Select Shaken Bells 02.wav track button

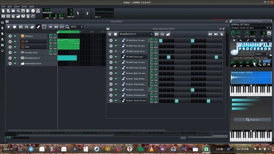(134, 73)
